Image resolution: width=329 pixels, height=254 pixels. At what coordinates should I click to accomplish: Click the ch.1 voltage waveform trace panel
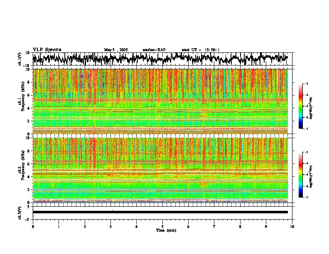(162, 59)
